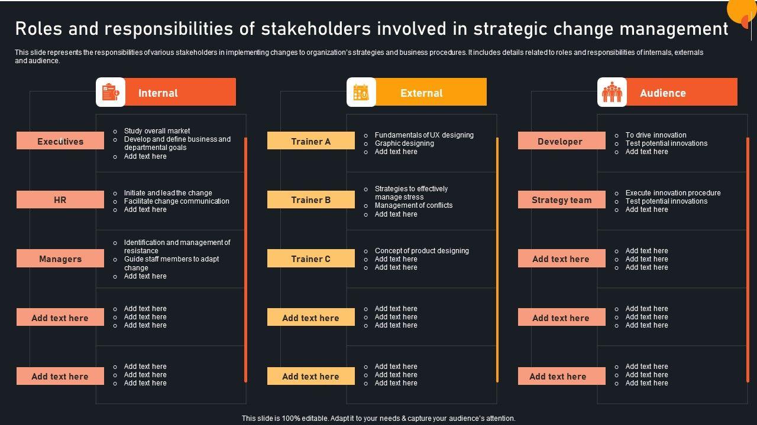Image resolution: width=757 pixels, height=425 pixels.
Task: Select the Managers role box
Action: tap(60, 259)
